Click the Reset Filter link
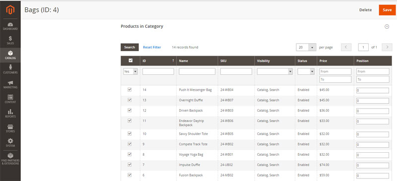The width and height of the screenshot is (397, 181). point(152,47)
